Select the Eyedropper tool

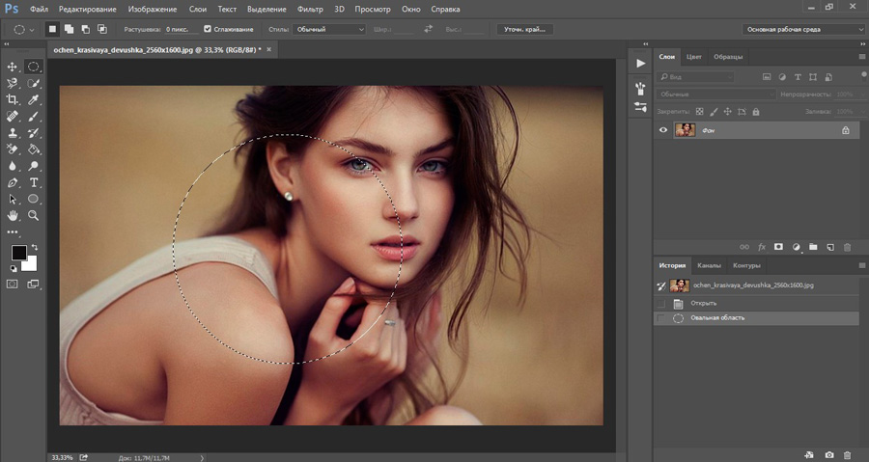coord(34,99)
